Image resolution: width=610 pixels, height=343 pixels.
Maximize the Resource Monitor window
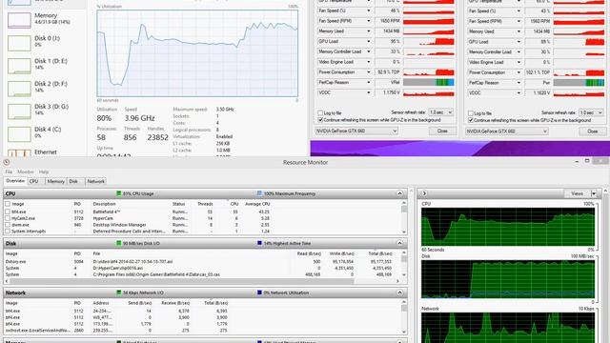[587, 161]
